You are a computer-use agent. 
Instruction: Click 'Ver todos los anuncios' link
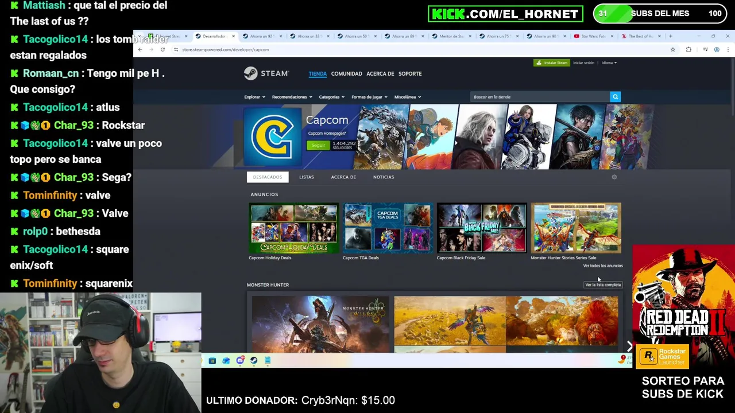tap(603, 266)
